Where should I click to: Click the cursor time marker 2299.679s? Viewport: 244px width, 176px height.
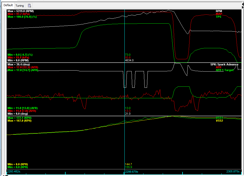click(132, 172)
